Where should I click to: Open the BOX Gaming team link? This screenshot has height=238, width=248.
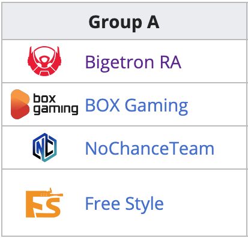136,106
